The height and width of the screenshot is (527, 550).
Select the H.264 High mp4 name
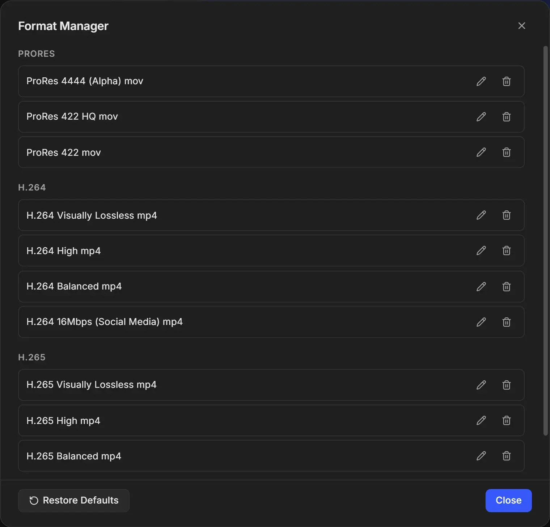(x=64, y=251)
